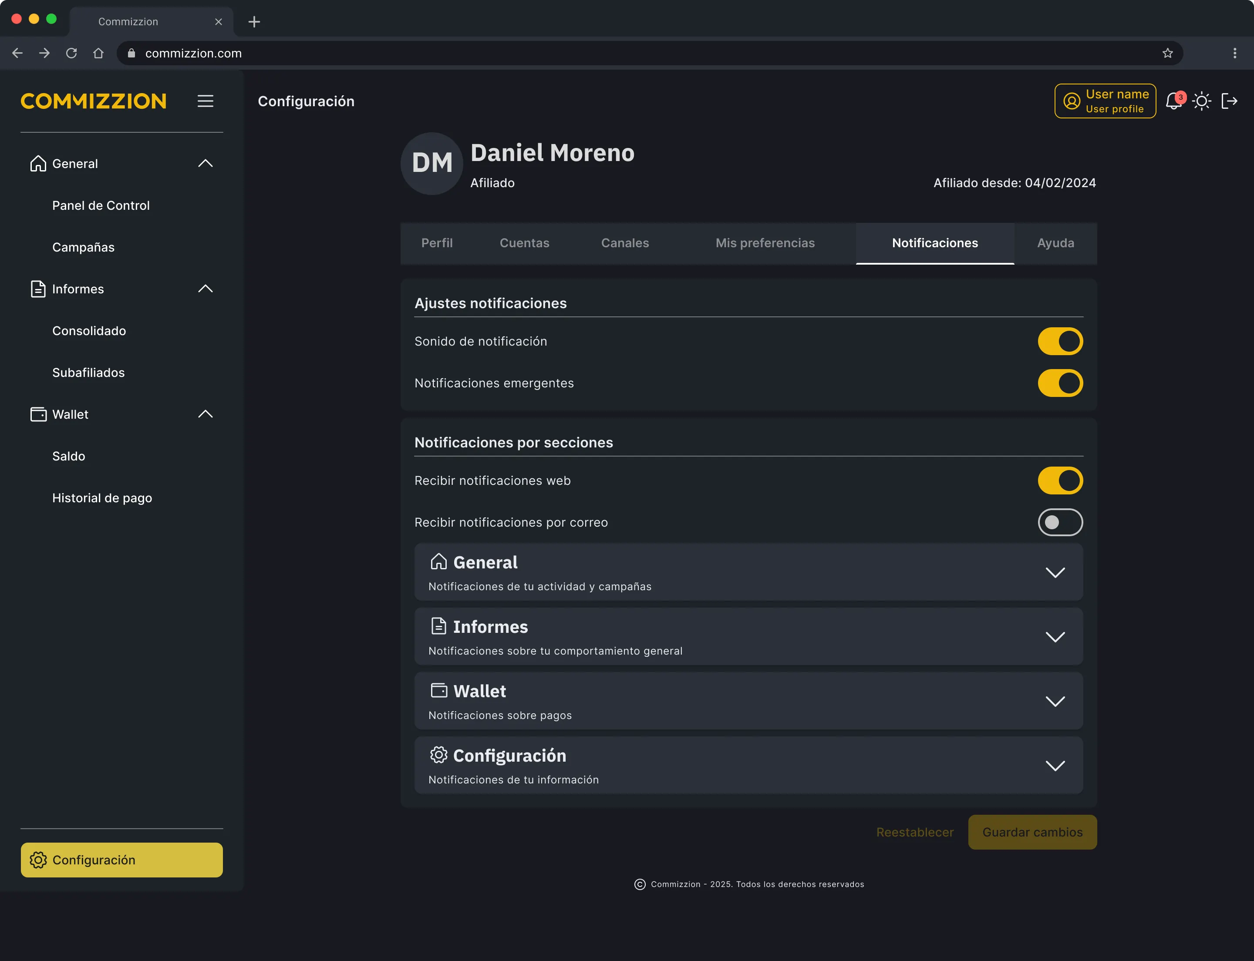
Task: Open the notifications bell icon
Action: point(1174,101)
